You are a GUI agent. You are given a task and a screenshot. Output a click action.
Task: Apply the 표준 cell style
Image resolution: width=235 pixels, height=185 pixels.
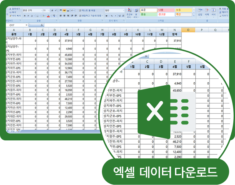tap(149, 10)
